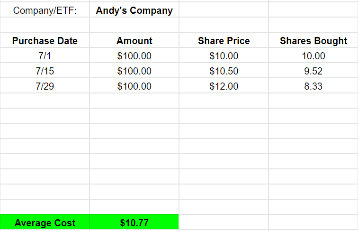Click the $12.00 share price cell
This screenshot has height=231, width=358.
224,86
